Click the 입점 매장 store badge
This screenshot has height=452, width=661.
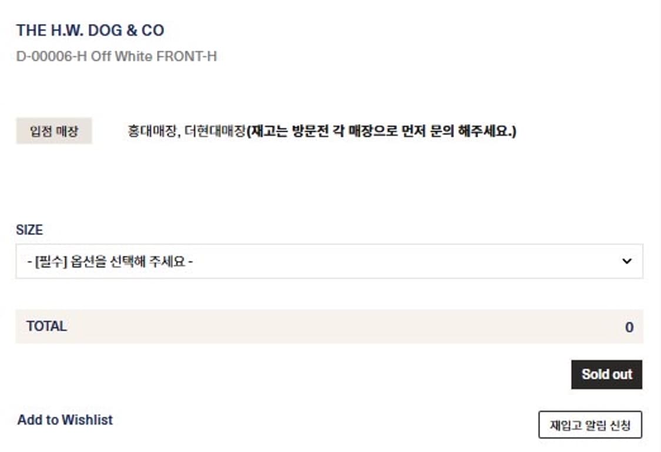point(54,131)
